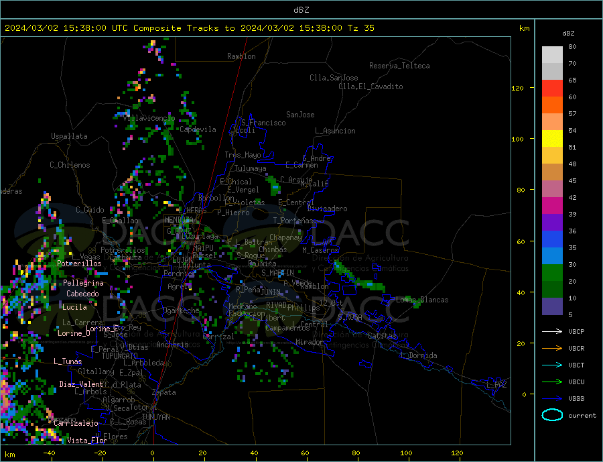Screen dimensions: 603x462
Task: Click the Diaz_Valent map label
Action: 81,384
